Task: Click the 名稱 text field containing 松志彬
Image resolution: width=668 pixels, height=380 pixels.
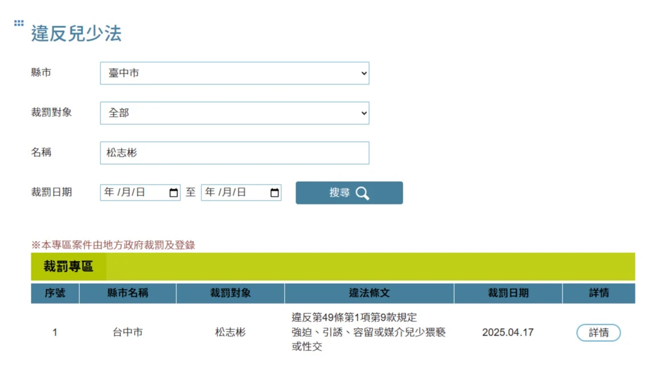Action: coord(234,153)
